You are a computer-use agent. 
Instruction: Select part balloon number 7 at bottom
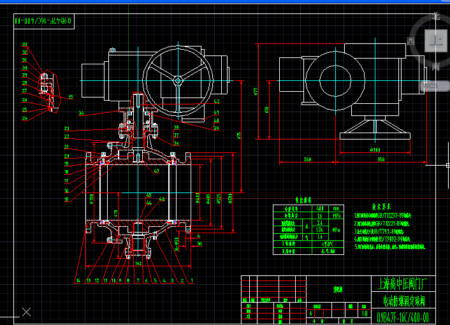tap(138, 280)
